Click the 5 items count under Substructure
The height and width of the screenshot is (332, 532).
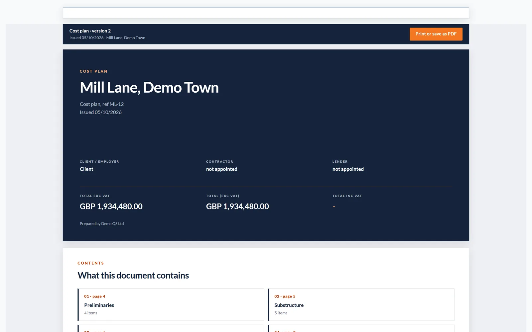[x=281, y=313]
